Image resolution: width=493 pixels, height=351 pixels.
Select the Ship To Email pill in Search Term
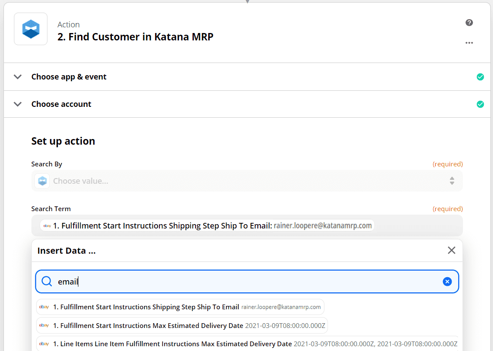point(207,225)
